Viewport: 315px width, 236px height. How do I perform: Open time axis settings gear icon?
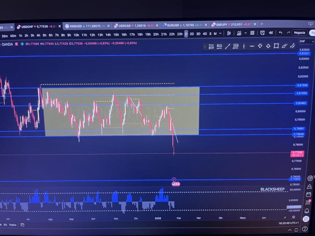[294, 217]
